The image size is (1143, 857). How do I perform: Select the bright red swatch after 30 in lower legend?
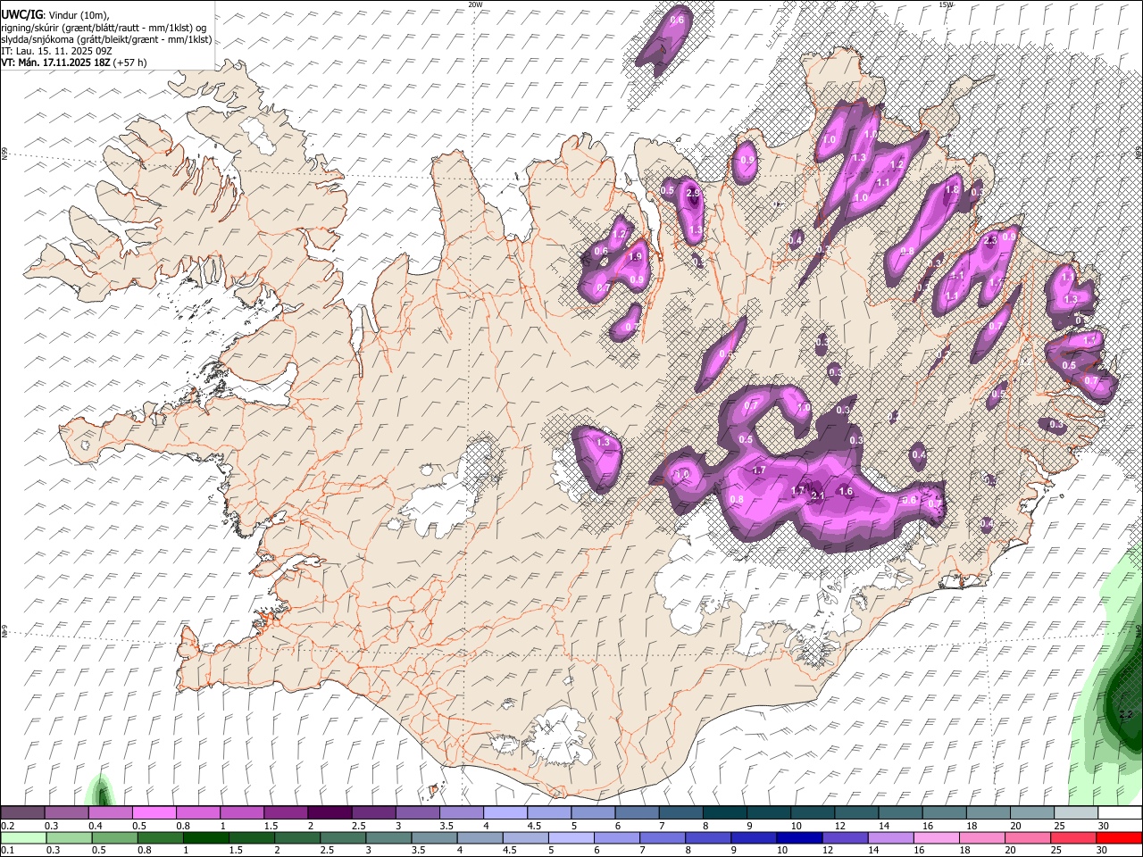[x=1119, y=837]
